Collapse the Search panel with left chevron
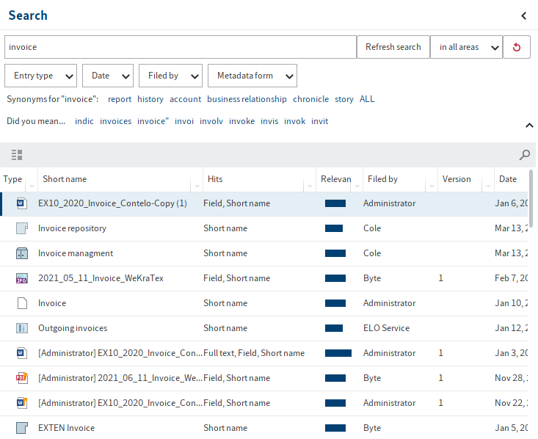 click(524, 16)
